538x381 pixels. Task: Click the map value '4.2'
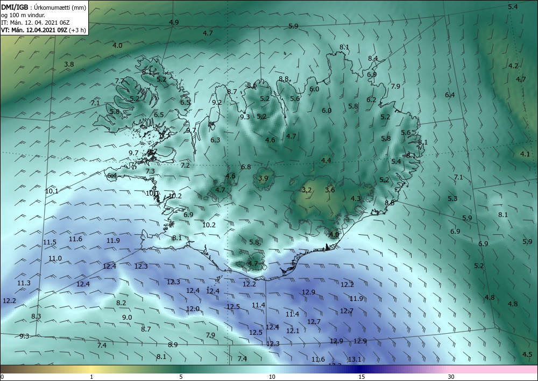click(x=513, y=66)
